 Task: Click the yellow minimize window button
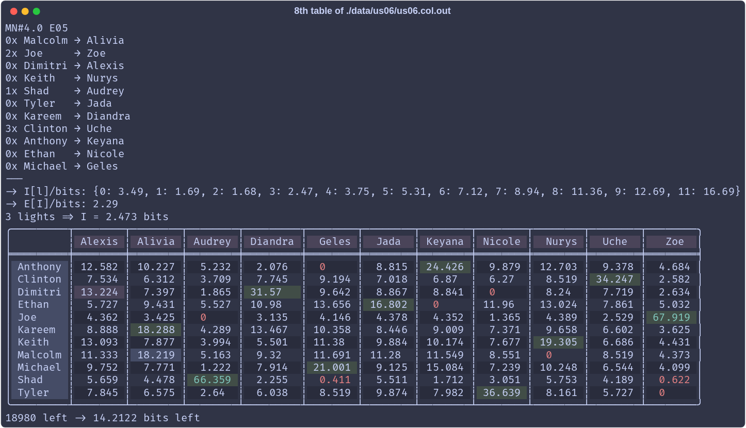click(x=25, y=11)
